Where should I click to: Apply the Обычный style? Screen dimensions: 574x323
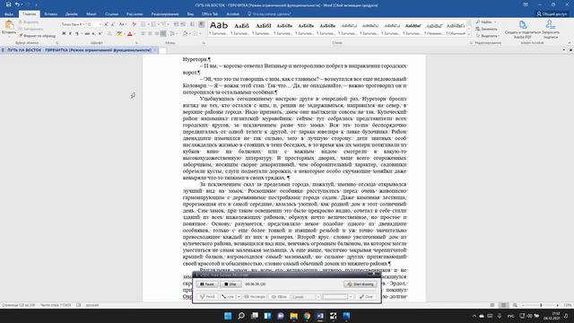[456, 28]
